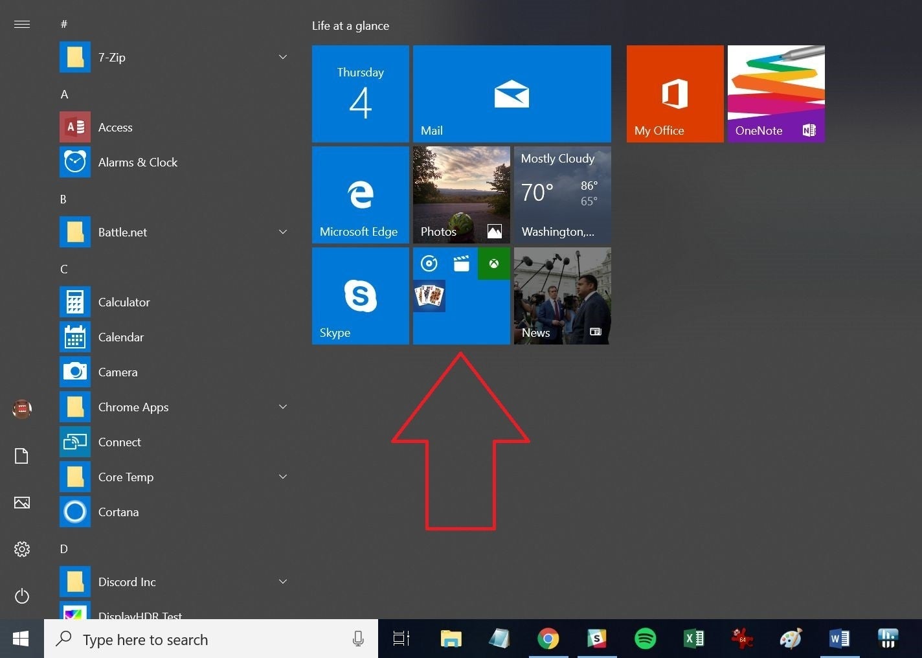Open the Mostly Cloudy weather tile
Screen dimensions: 922x658
563,195
